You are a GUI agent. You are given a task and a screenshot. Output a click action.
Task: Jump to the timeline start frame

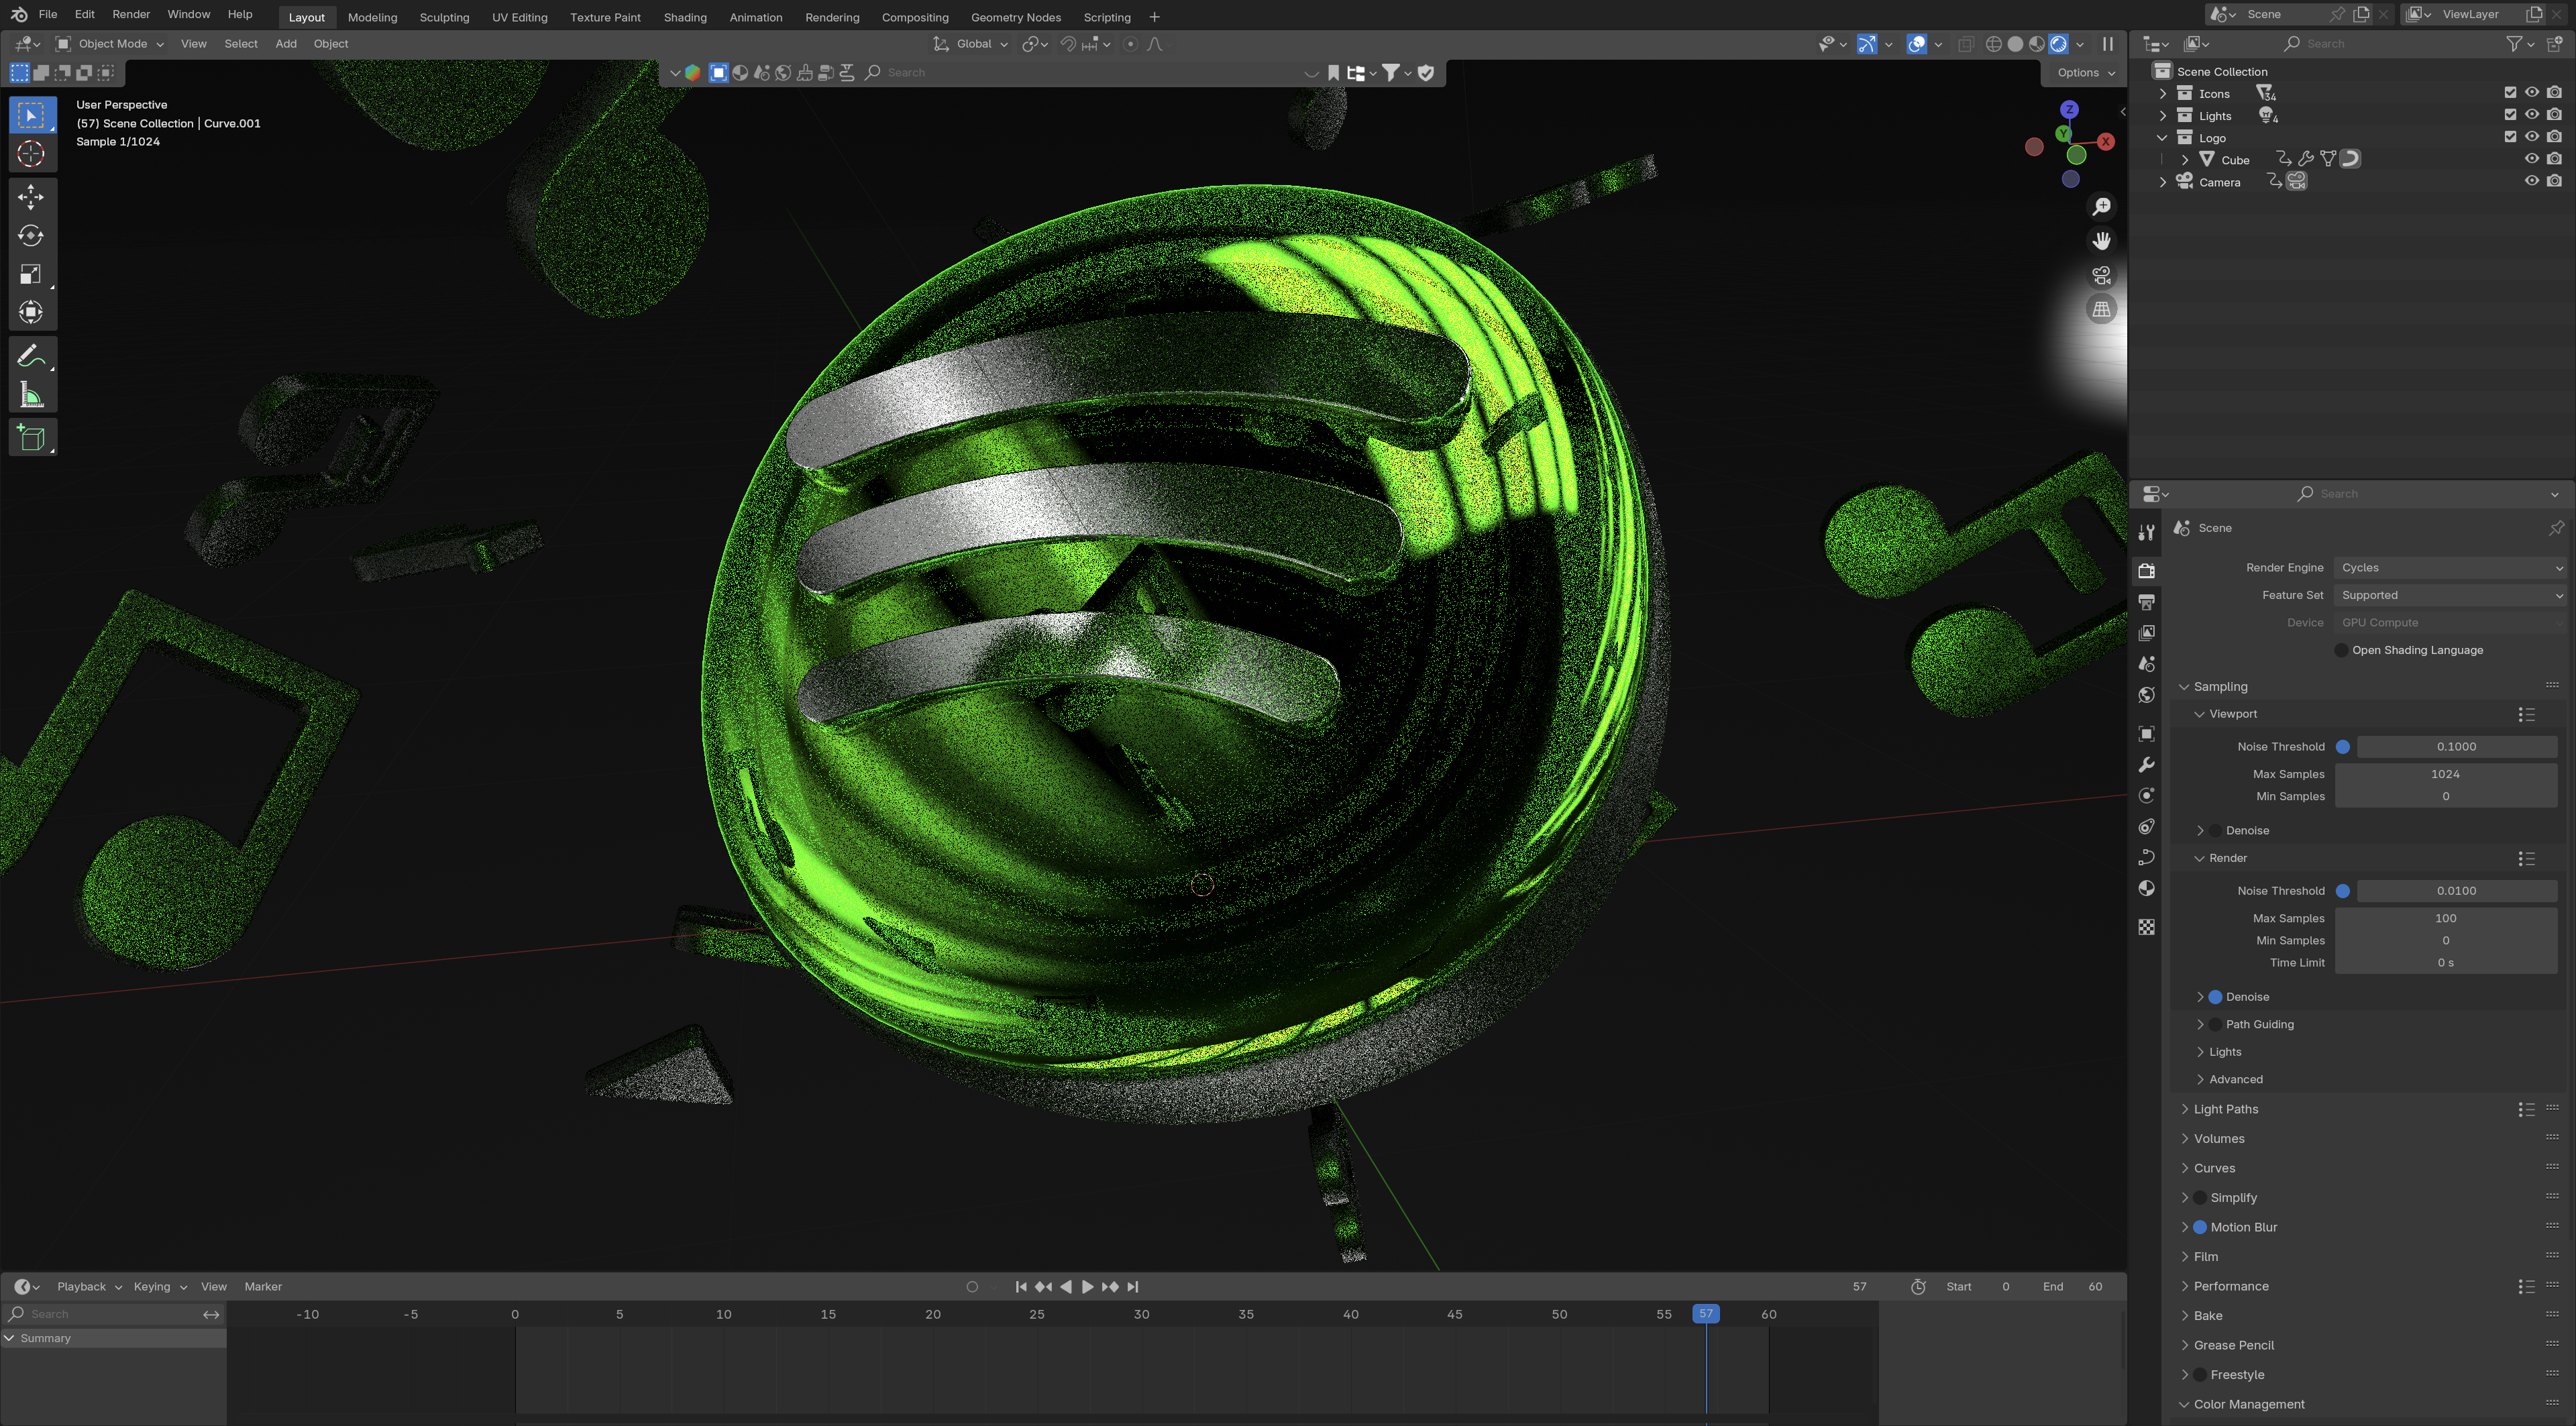point(1020,1287)
